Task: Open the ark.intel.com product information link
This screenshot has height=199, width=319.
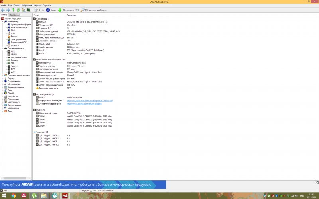Action: (x=87, y=101)
